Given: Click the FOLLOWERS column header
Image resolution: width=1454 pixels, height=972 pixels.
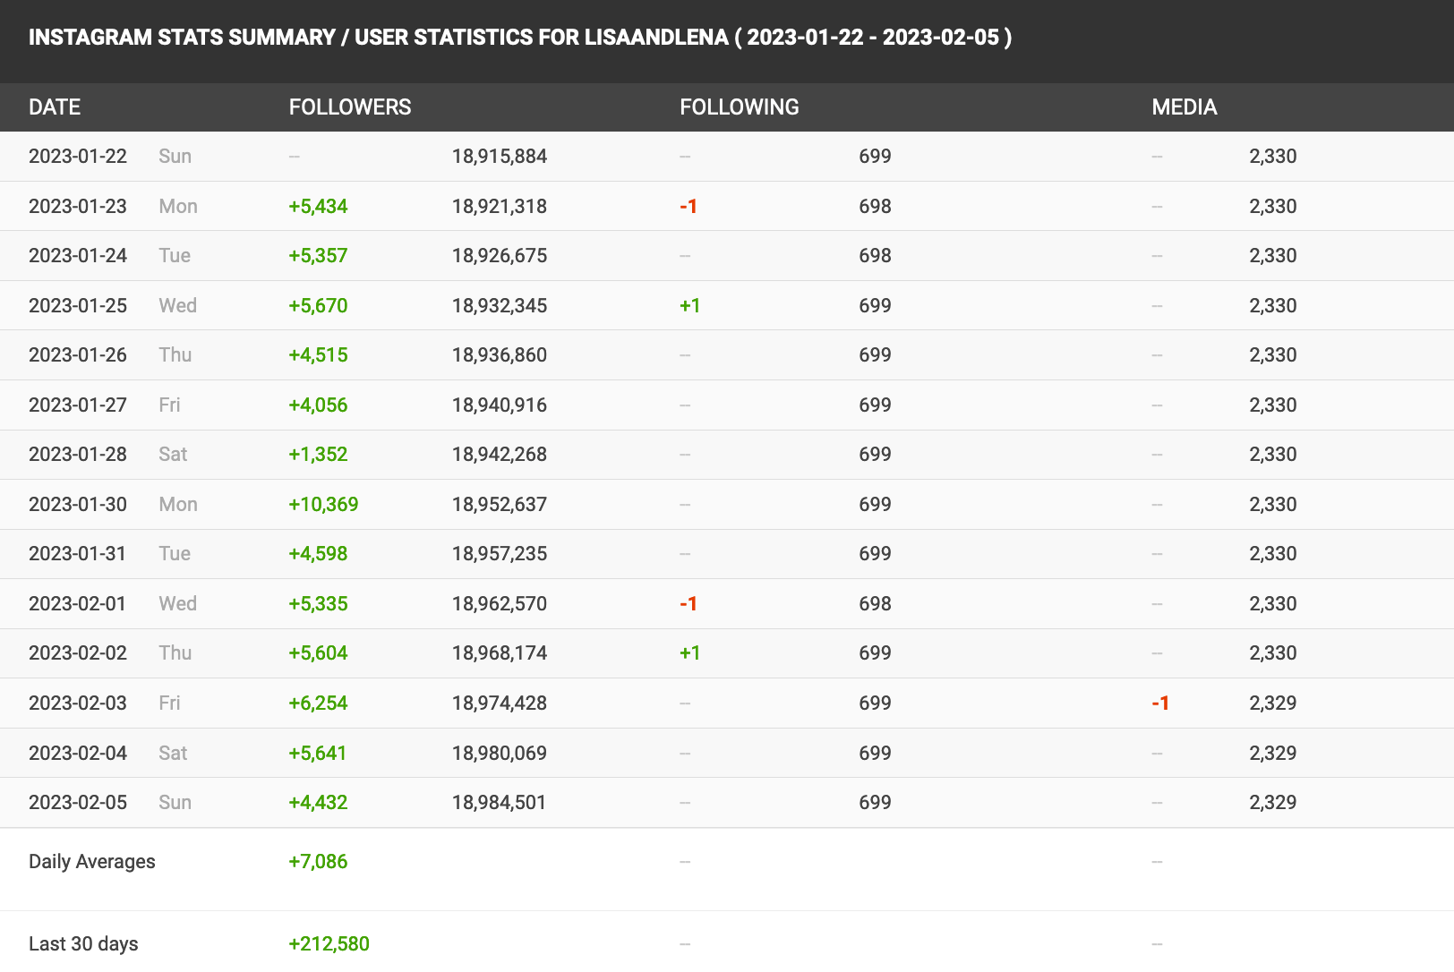Looking at the screenshot, I should 350,107.
